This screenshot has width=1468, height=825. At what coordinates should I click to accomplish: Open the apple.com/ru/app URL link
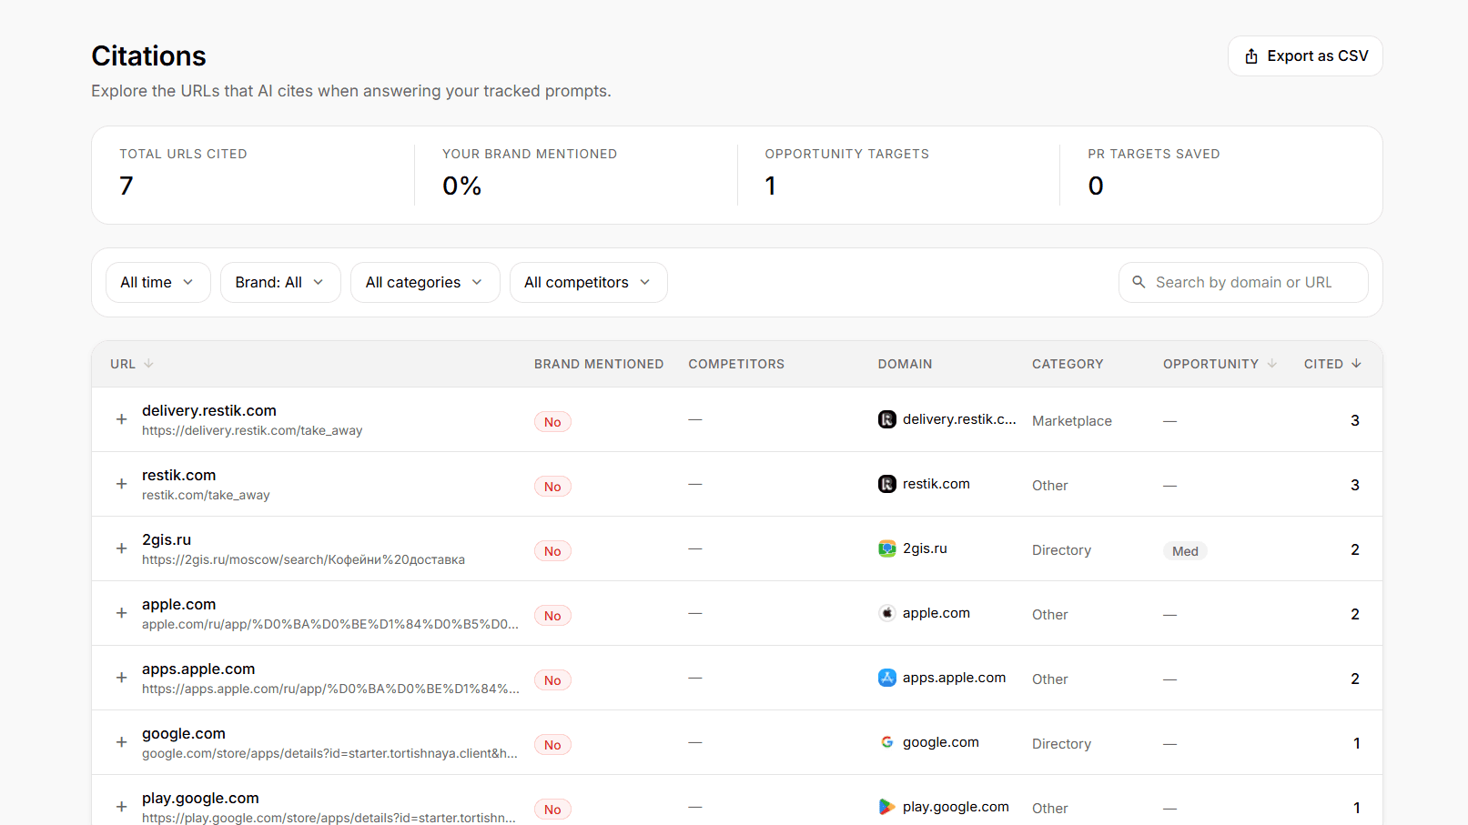[330, 624]
